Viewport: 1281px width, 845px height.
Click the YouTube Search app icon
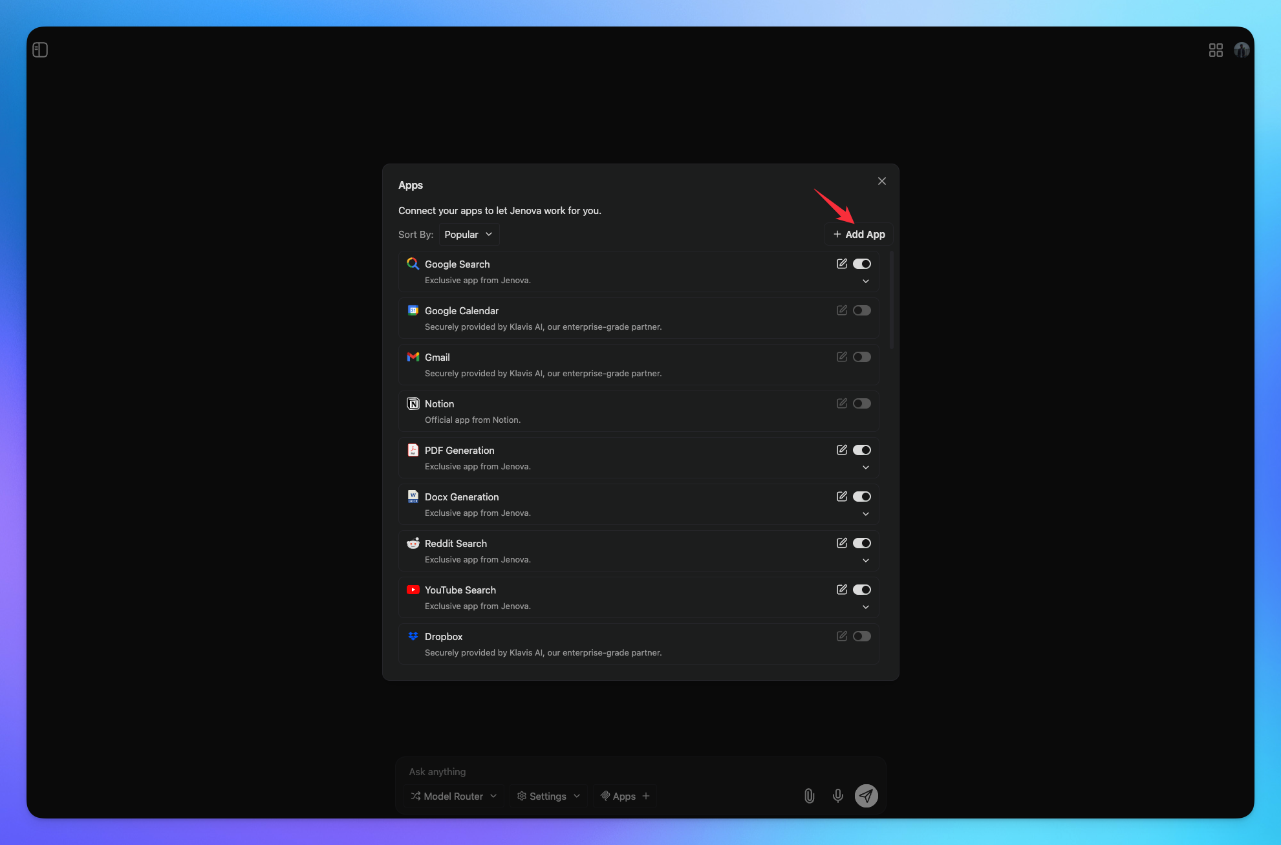[x=413, y=589]
